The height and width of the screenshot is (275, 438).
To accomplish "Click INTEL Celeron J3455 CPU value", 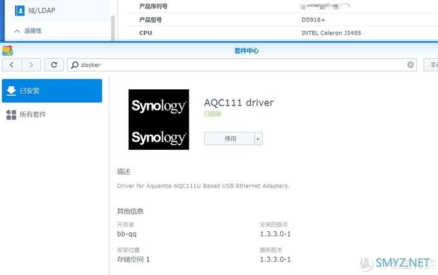I will 331,33.
